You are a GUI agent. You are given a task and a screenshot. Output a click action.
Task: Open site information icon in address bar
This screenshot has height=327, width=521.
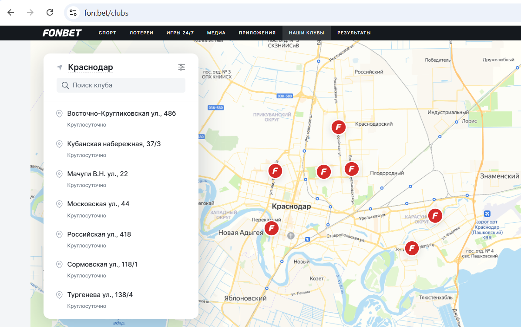tap(73, 13)
